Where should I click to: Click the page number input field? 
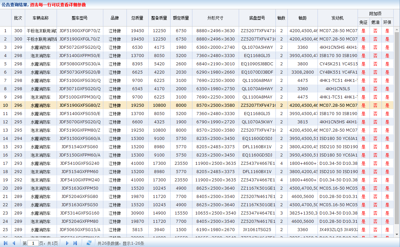pos(33,243)
